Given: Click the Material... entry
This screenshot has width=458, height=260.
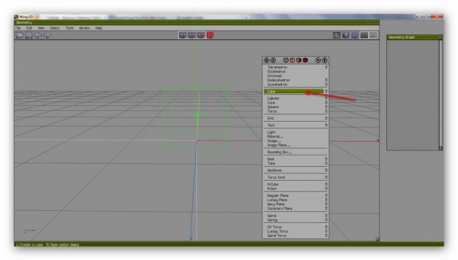Looking at the screenshot, I should [275, 137].
